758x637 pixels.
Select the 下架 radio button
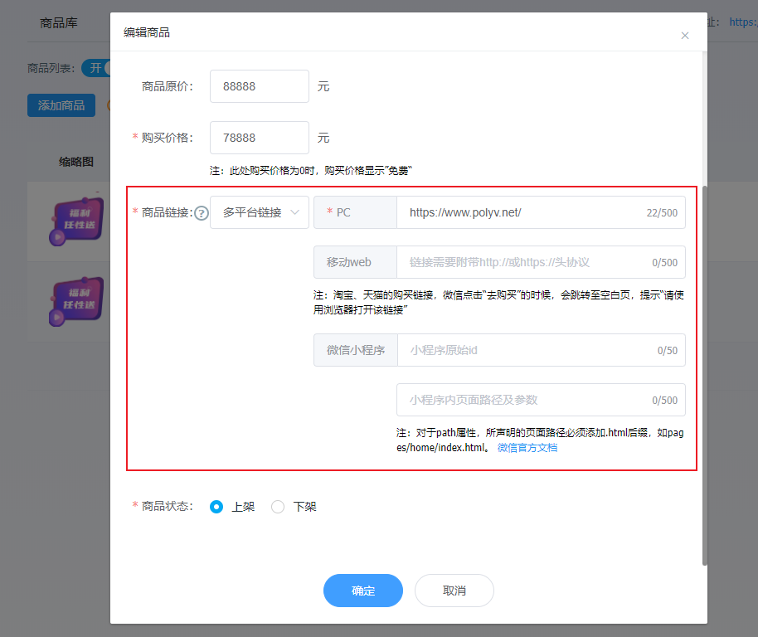coord(278,507)
